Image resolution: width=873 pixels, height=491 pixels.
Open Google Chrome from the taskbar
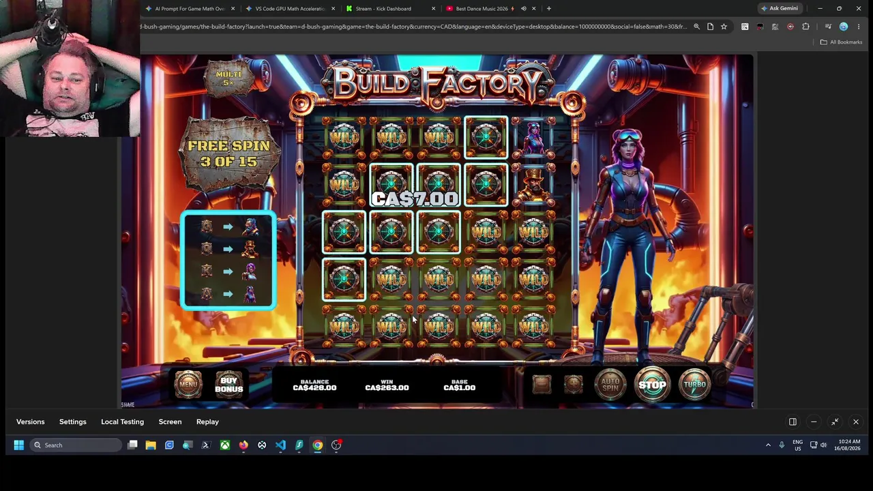317,445
